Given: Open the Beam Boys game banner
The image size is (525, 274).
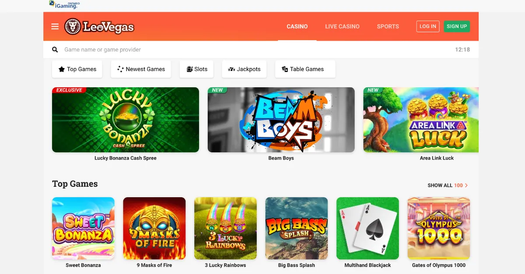Looking at the screenshot, I should pos(281,120).
